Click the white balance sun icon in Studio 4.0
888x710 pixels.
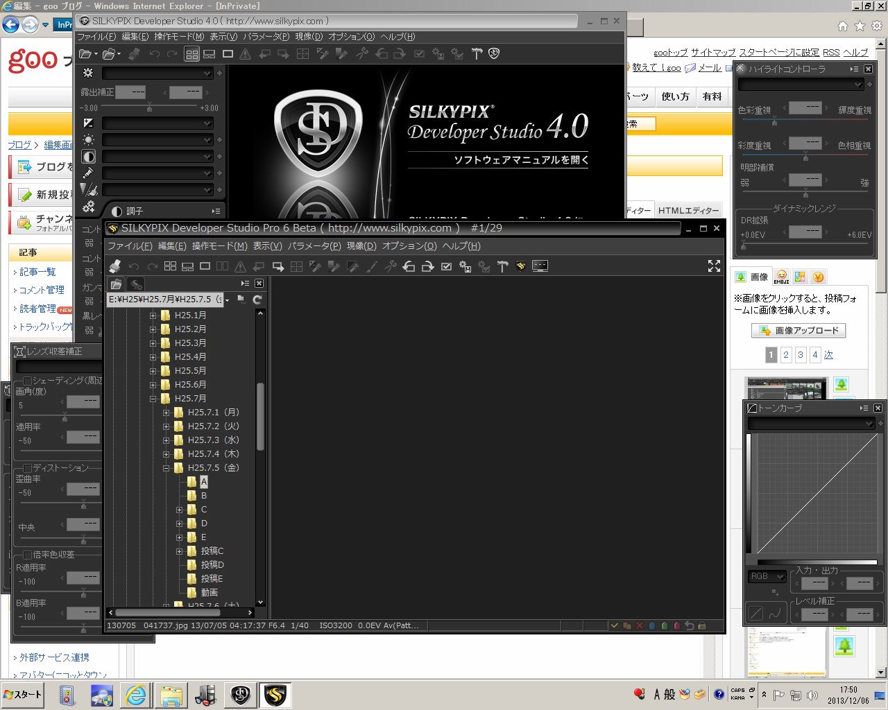coord(88,139)
